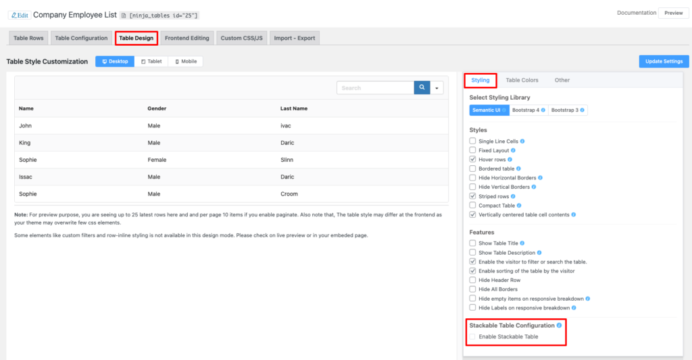The width and height of the screenshot is (692, 360).
Task: Select Desktop device view
Action: point(115,61)
